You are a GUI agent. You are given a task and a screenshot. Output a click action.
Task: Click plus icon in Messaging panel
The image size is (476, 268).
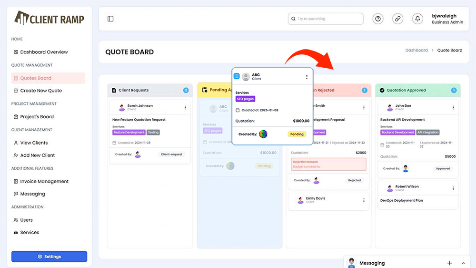[x=450, y=263]
